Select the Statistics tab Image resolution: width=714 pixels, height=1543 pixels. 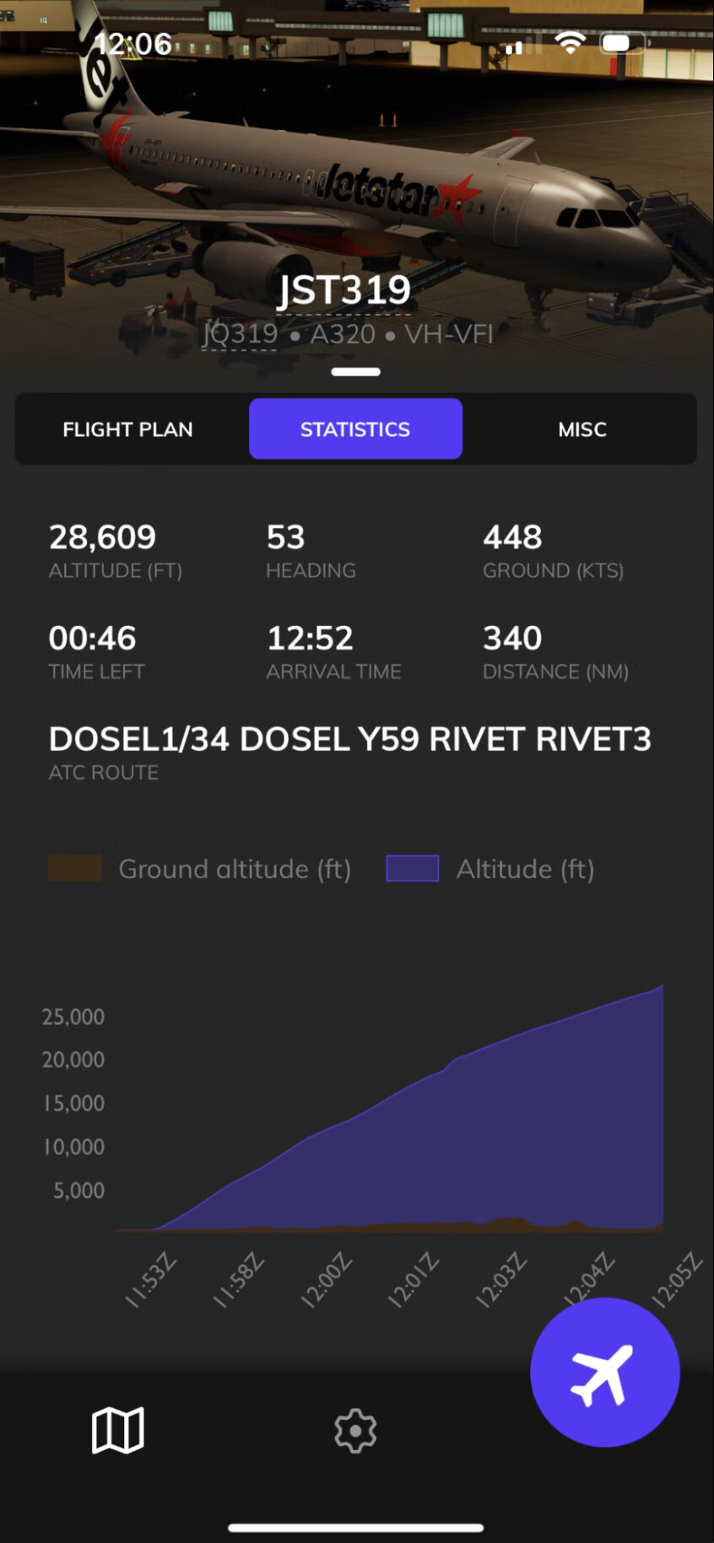tap(355, 429)
